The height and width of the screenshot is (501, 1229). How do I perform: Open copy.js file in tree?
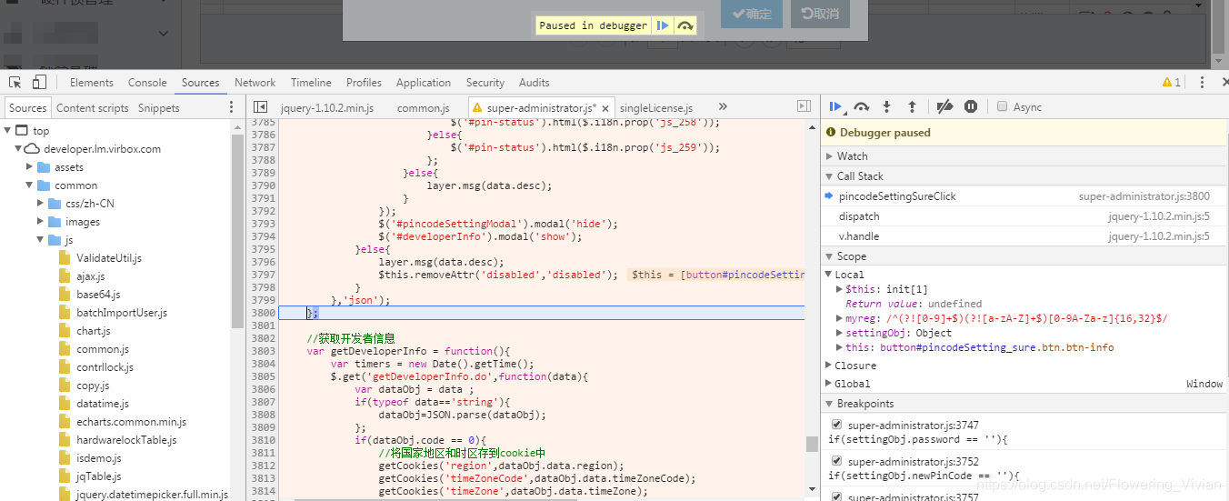tap(93, 386)
